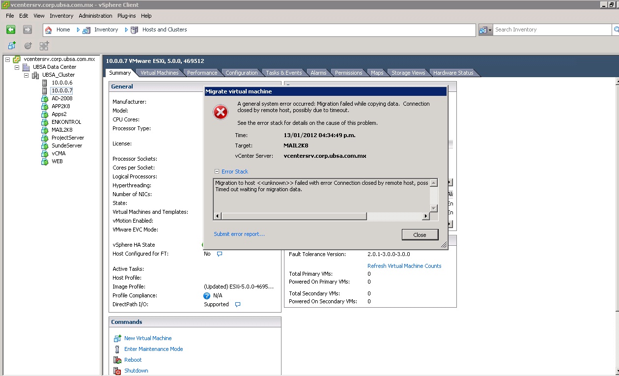Screen dimensions: 619x376
Task: Open the Home view via the house icon
Action: pyautogui.click(x=48, y=29)
